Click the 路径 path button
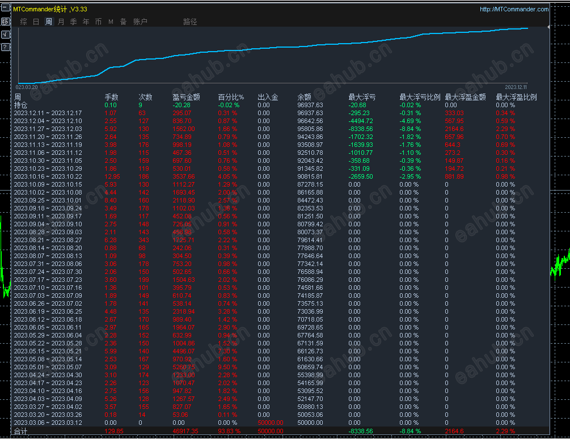 pos(190,22)
